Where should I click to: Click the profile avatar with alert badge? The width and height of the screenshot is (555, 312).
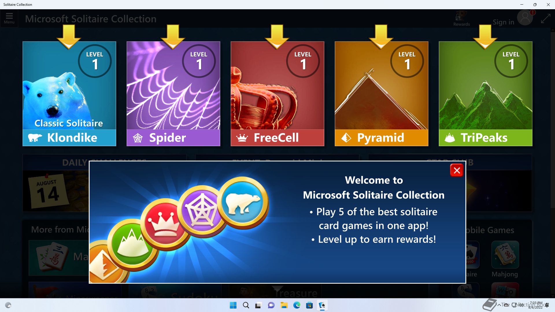526,18
